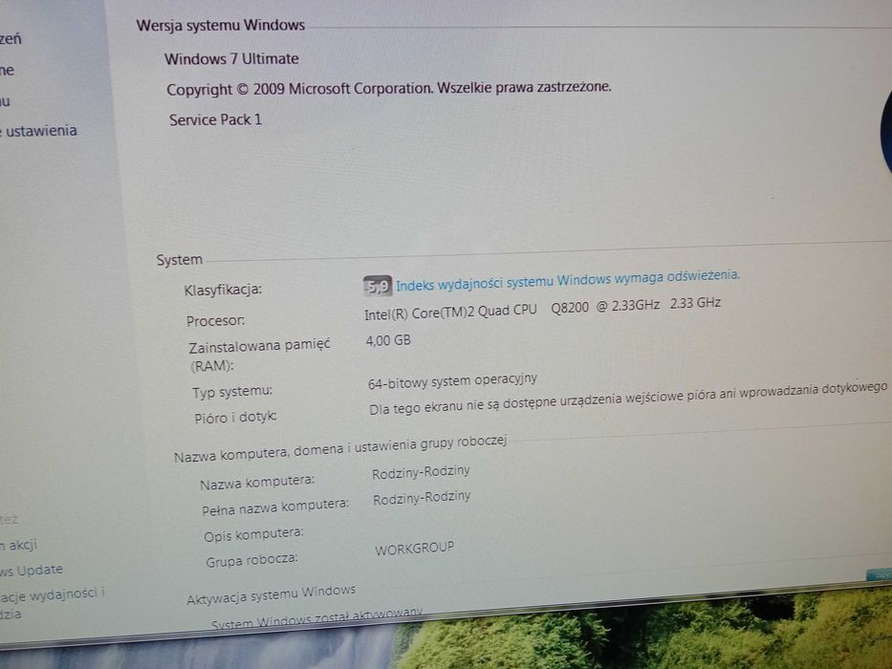Select 'Rodziny-Rodziny' in the Nazwa komputera row
892x669 pixels.
coord(421,472)
